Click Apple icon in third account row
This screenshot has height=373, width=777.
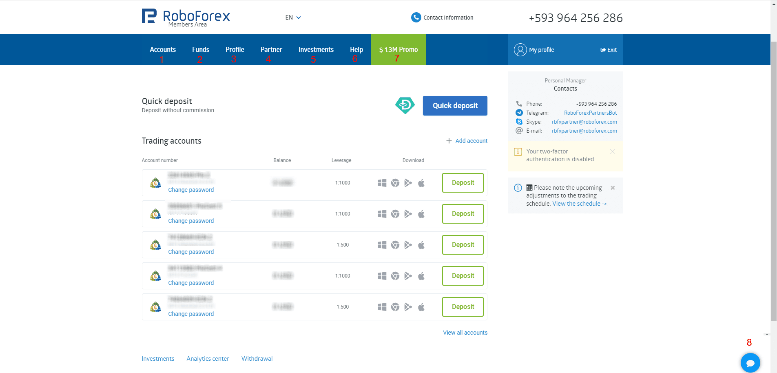(x=421, y=245)
